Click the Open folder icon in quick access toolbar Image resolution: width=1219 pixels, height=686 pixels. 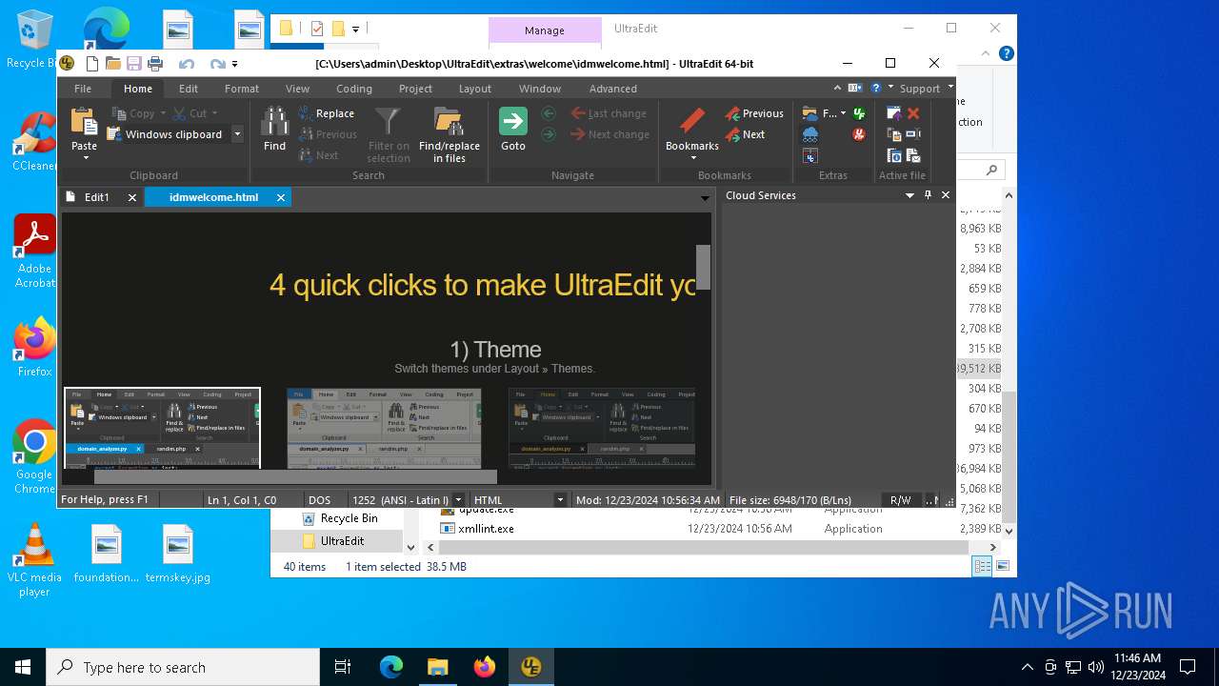pyautogui.click(x=113, y=64)
